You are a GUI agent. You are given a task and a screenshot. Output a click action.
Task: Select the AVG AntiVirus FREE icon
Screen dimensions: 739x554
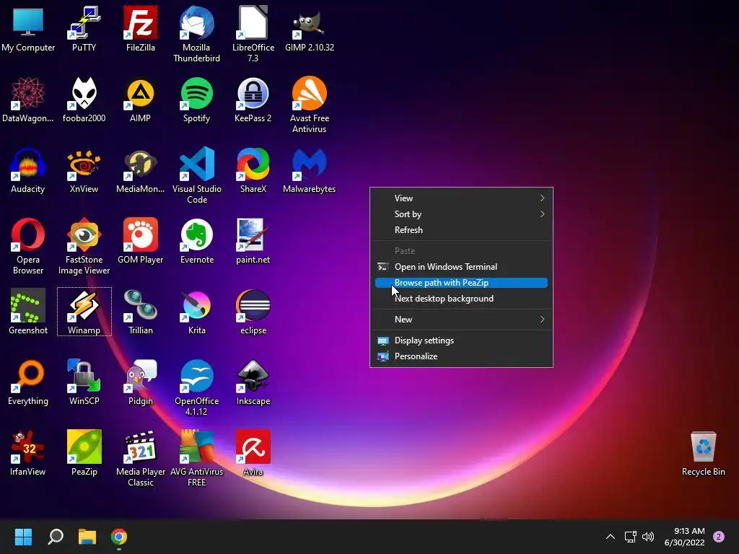point(196,458)
